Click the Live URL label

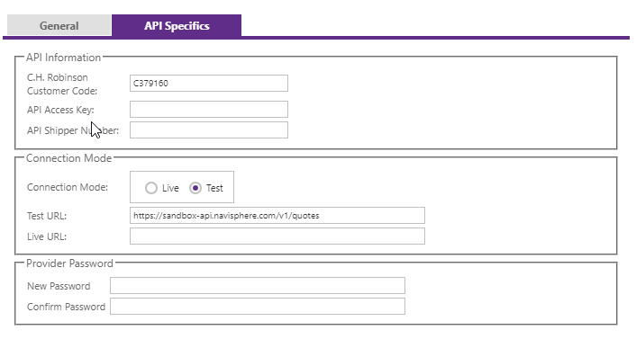tap(47, 236)
